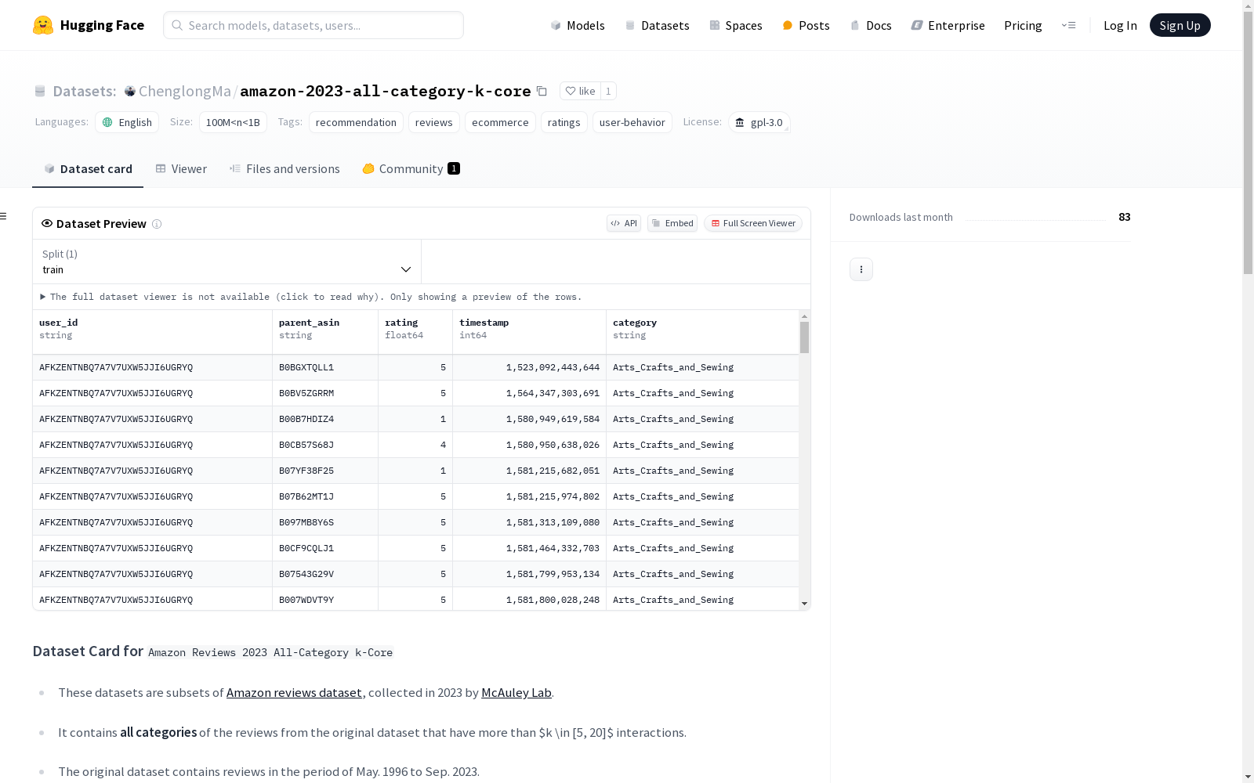Viewport: 1254px width, 783px height.
Task: Select the recommendation tag
Action: tap(356, 122)
